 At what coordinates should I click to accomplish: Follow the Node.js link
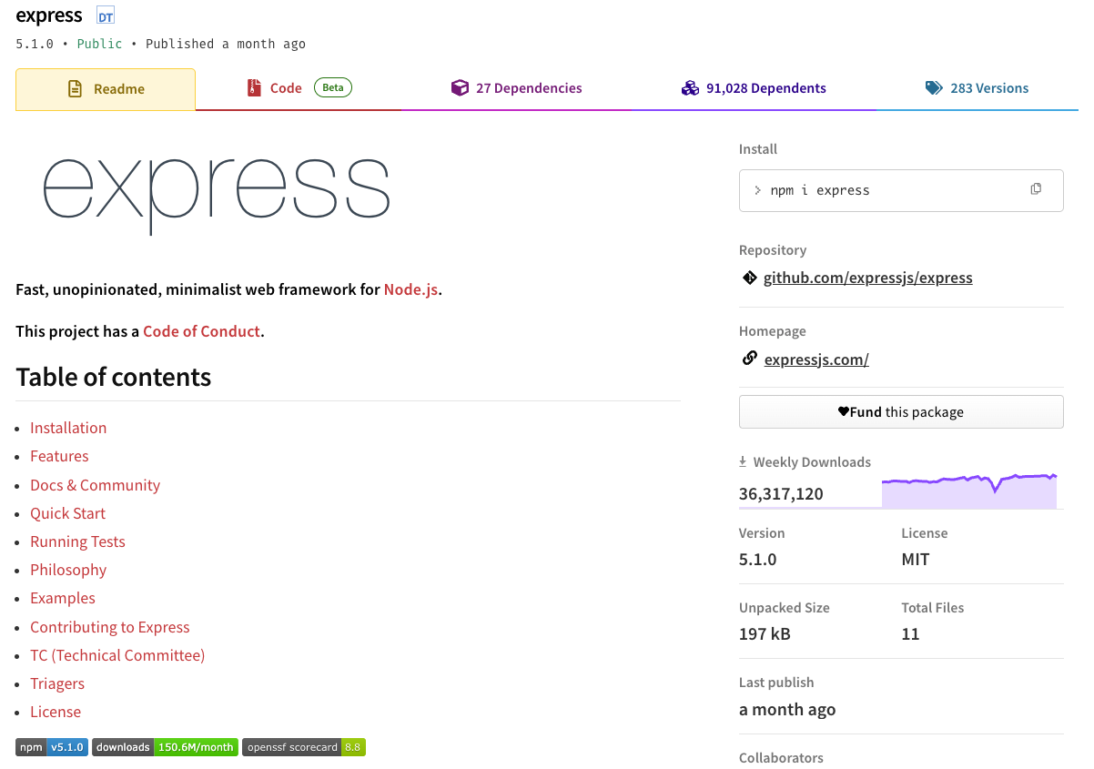click(411, 289)
